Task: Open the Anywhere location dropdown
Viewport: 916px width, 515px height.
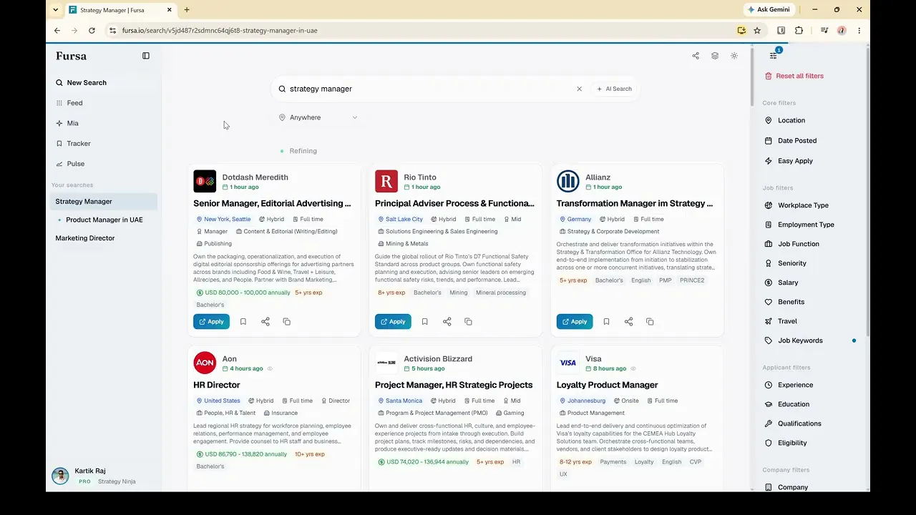Action: point(318,117)
